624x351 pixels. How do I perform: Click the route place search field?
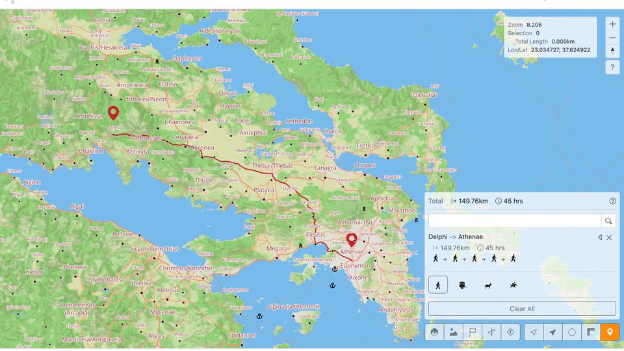pyautogui.click(x=514, y=221)
